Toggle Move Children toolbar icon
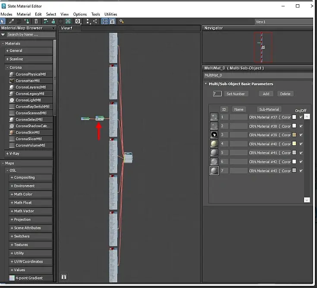 46,21
